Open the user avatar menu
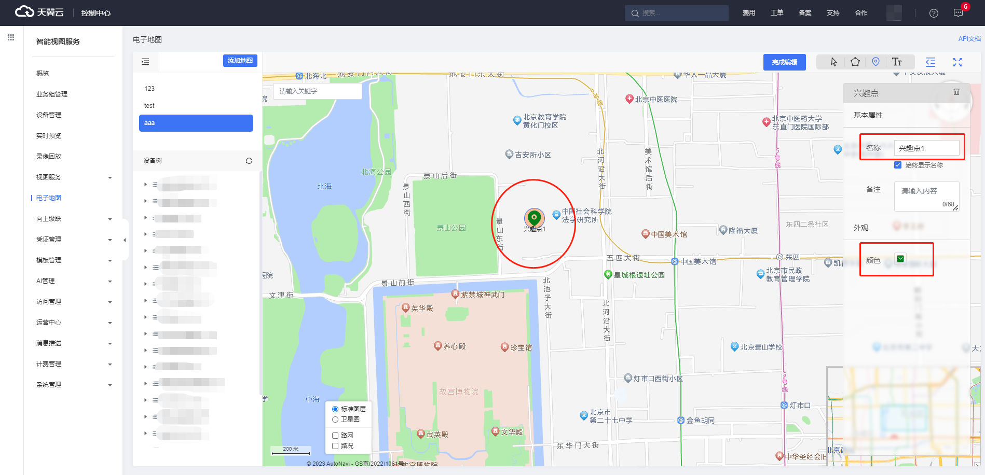Viewport: 985px width, 475px height. point(894,13)
